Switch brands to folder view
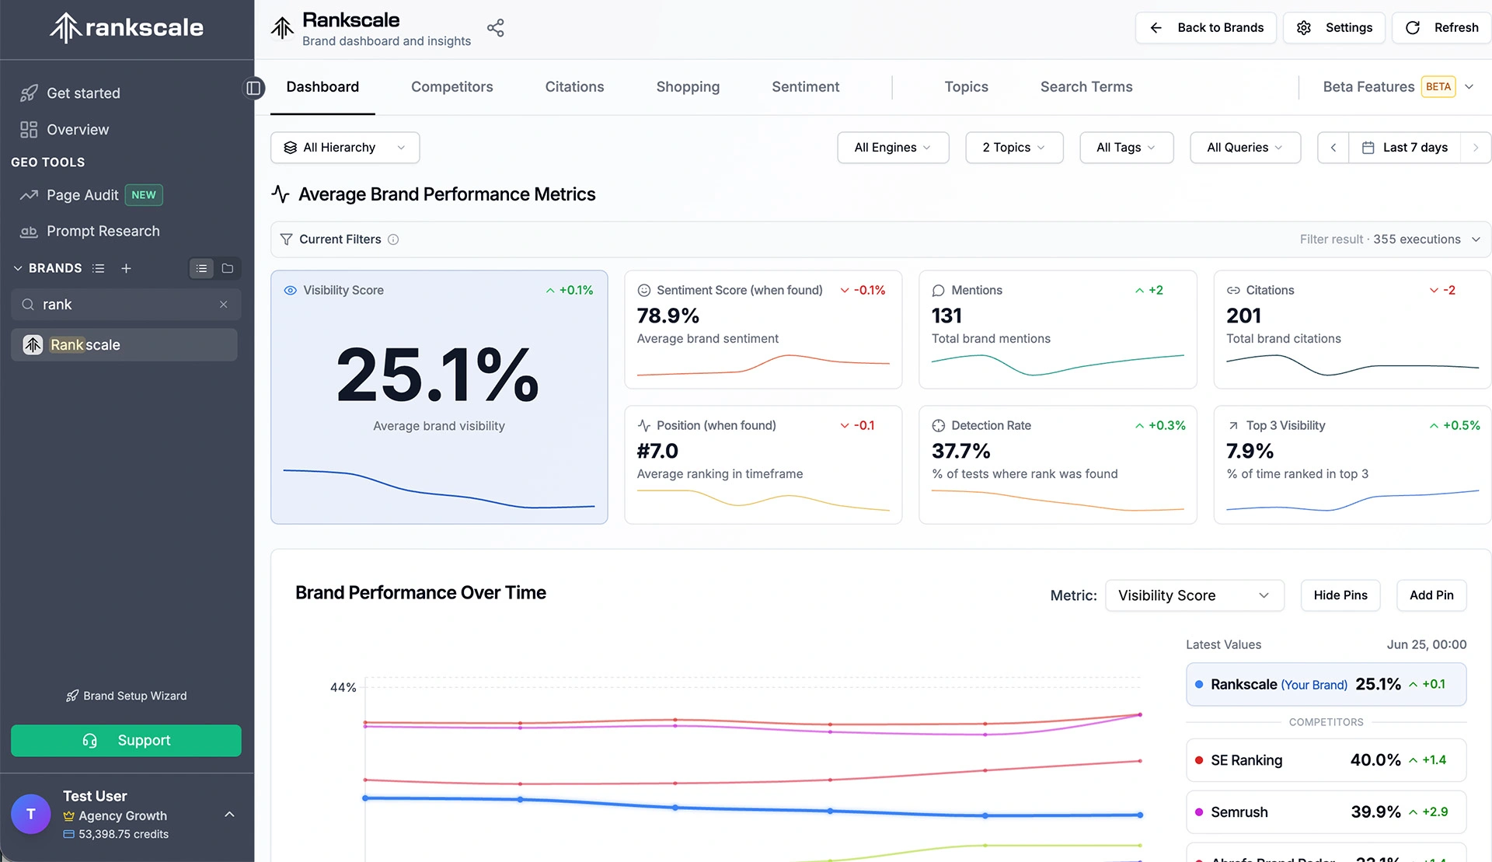1492x862 pixels. (x=228, y=268)
